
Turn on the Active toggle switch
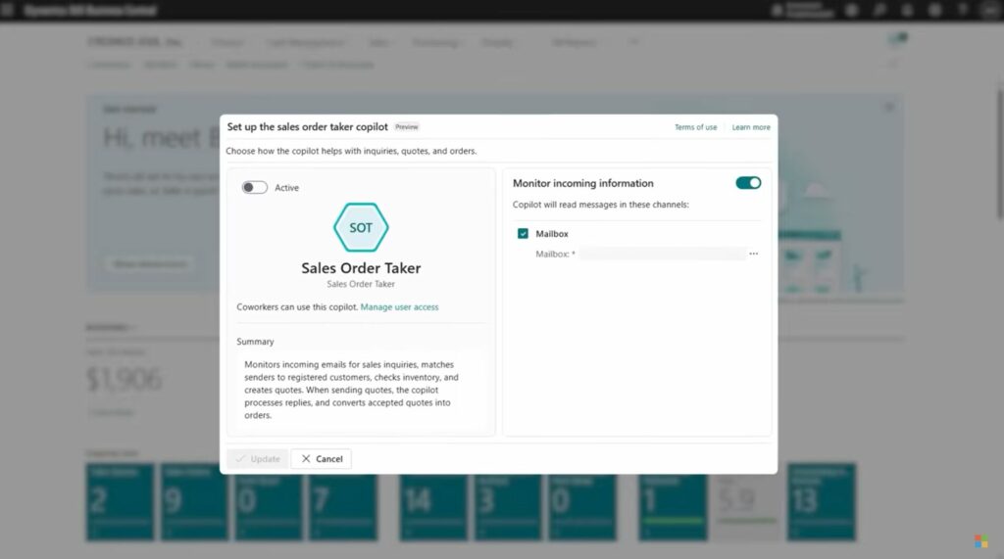pyautogui.click(x=254, y=187)
